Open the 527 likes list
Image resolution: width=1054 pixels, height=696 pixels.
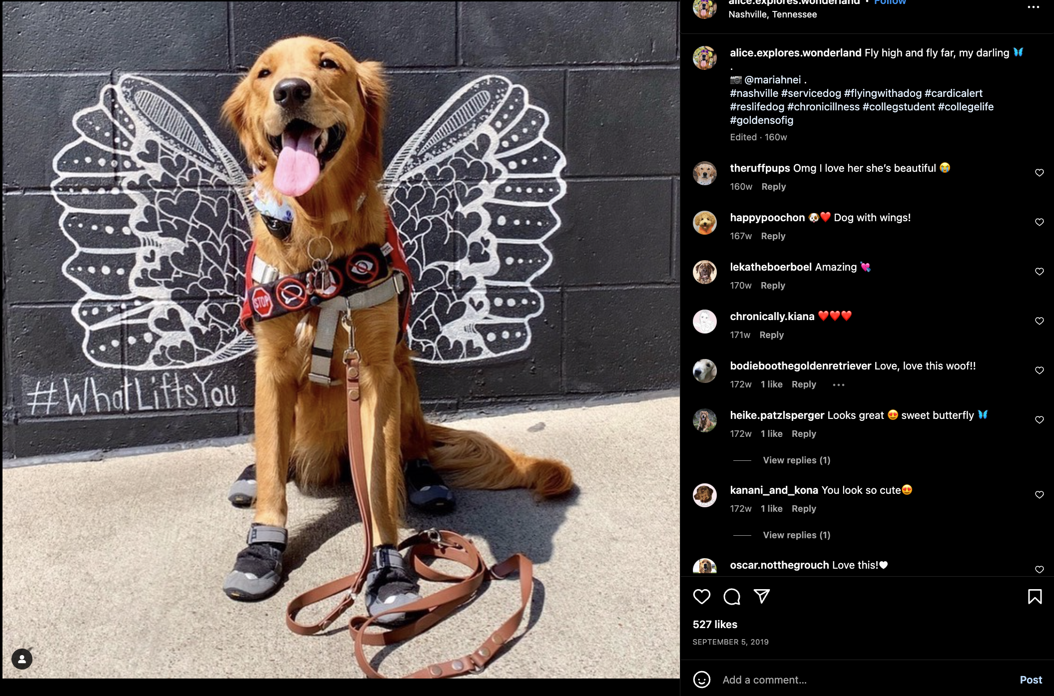tap(715, 625)
